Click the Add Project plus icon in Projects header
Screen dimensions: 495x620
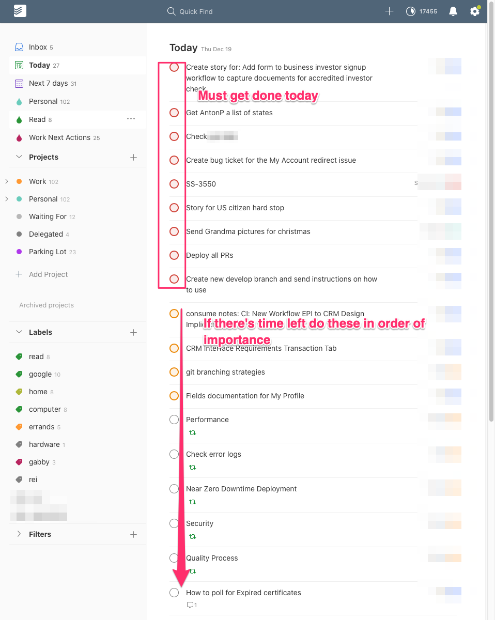[133, 157]
